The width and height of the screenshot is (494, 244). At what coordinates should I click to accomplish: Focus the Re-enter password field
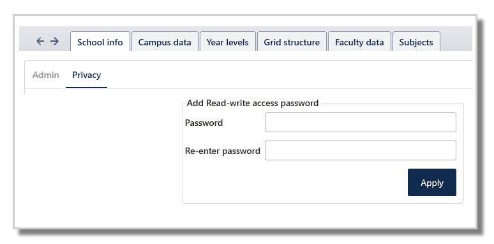(361, 150)
